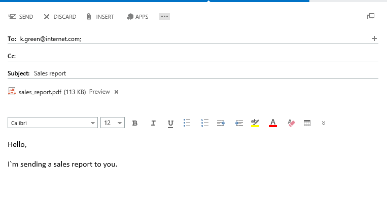Pick red font color

pyautogui.click(x=273, y=123)
